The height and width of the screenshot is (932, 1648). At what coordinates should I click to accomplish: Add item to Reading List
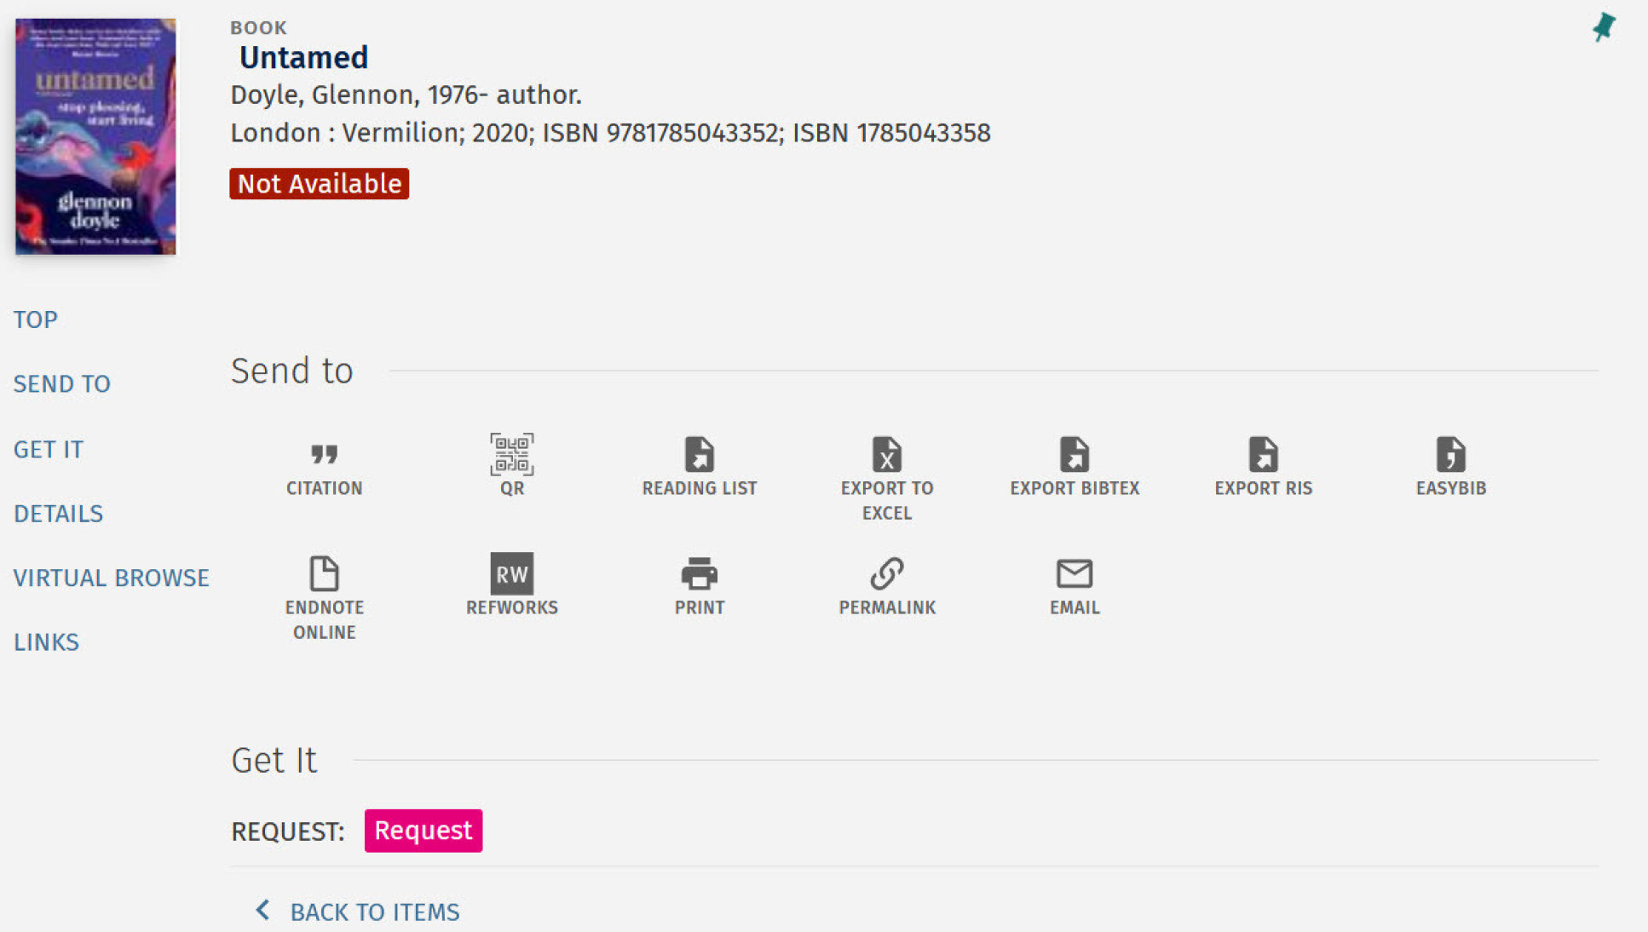[x=699, y=466]
